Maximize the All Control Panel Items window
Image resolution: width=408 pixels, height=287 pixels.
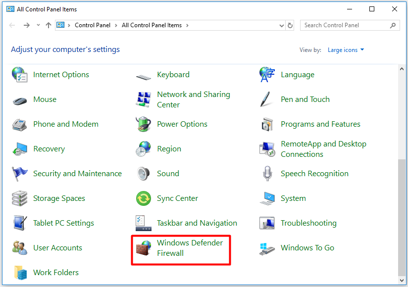click(x=372, y=9)
